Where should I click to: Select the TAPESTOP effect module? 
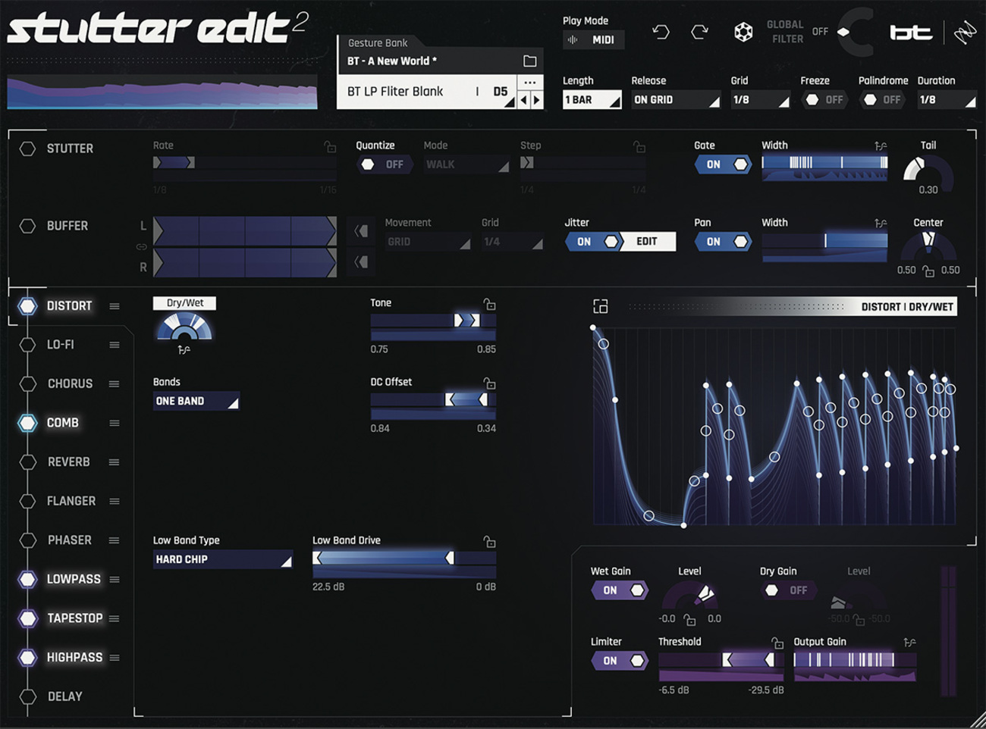(x=75, y=618)
